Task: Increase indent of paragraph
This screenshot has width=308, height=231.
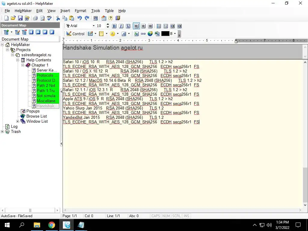Action: coord(172,26)
